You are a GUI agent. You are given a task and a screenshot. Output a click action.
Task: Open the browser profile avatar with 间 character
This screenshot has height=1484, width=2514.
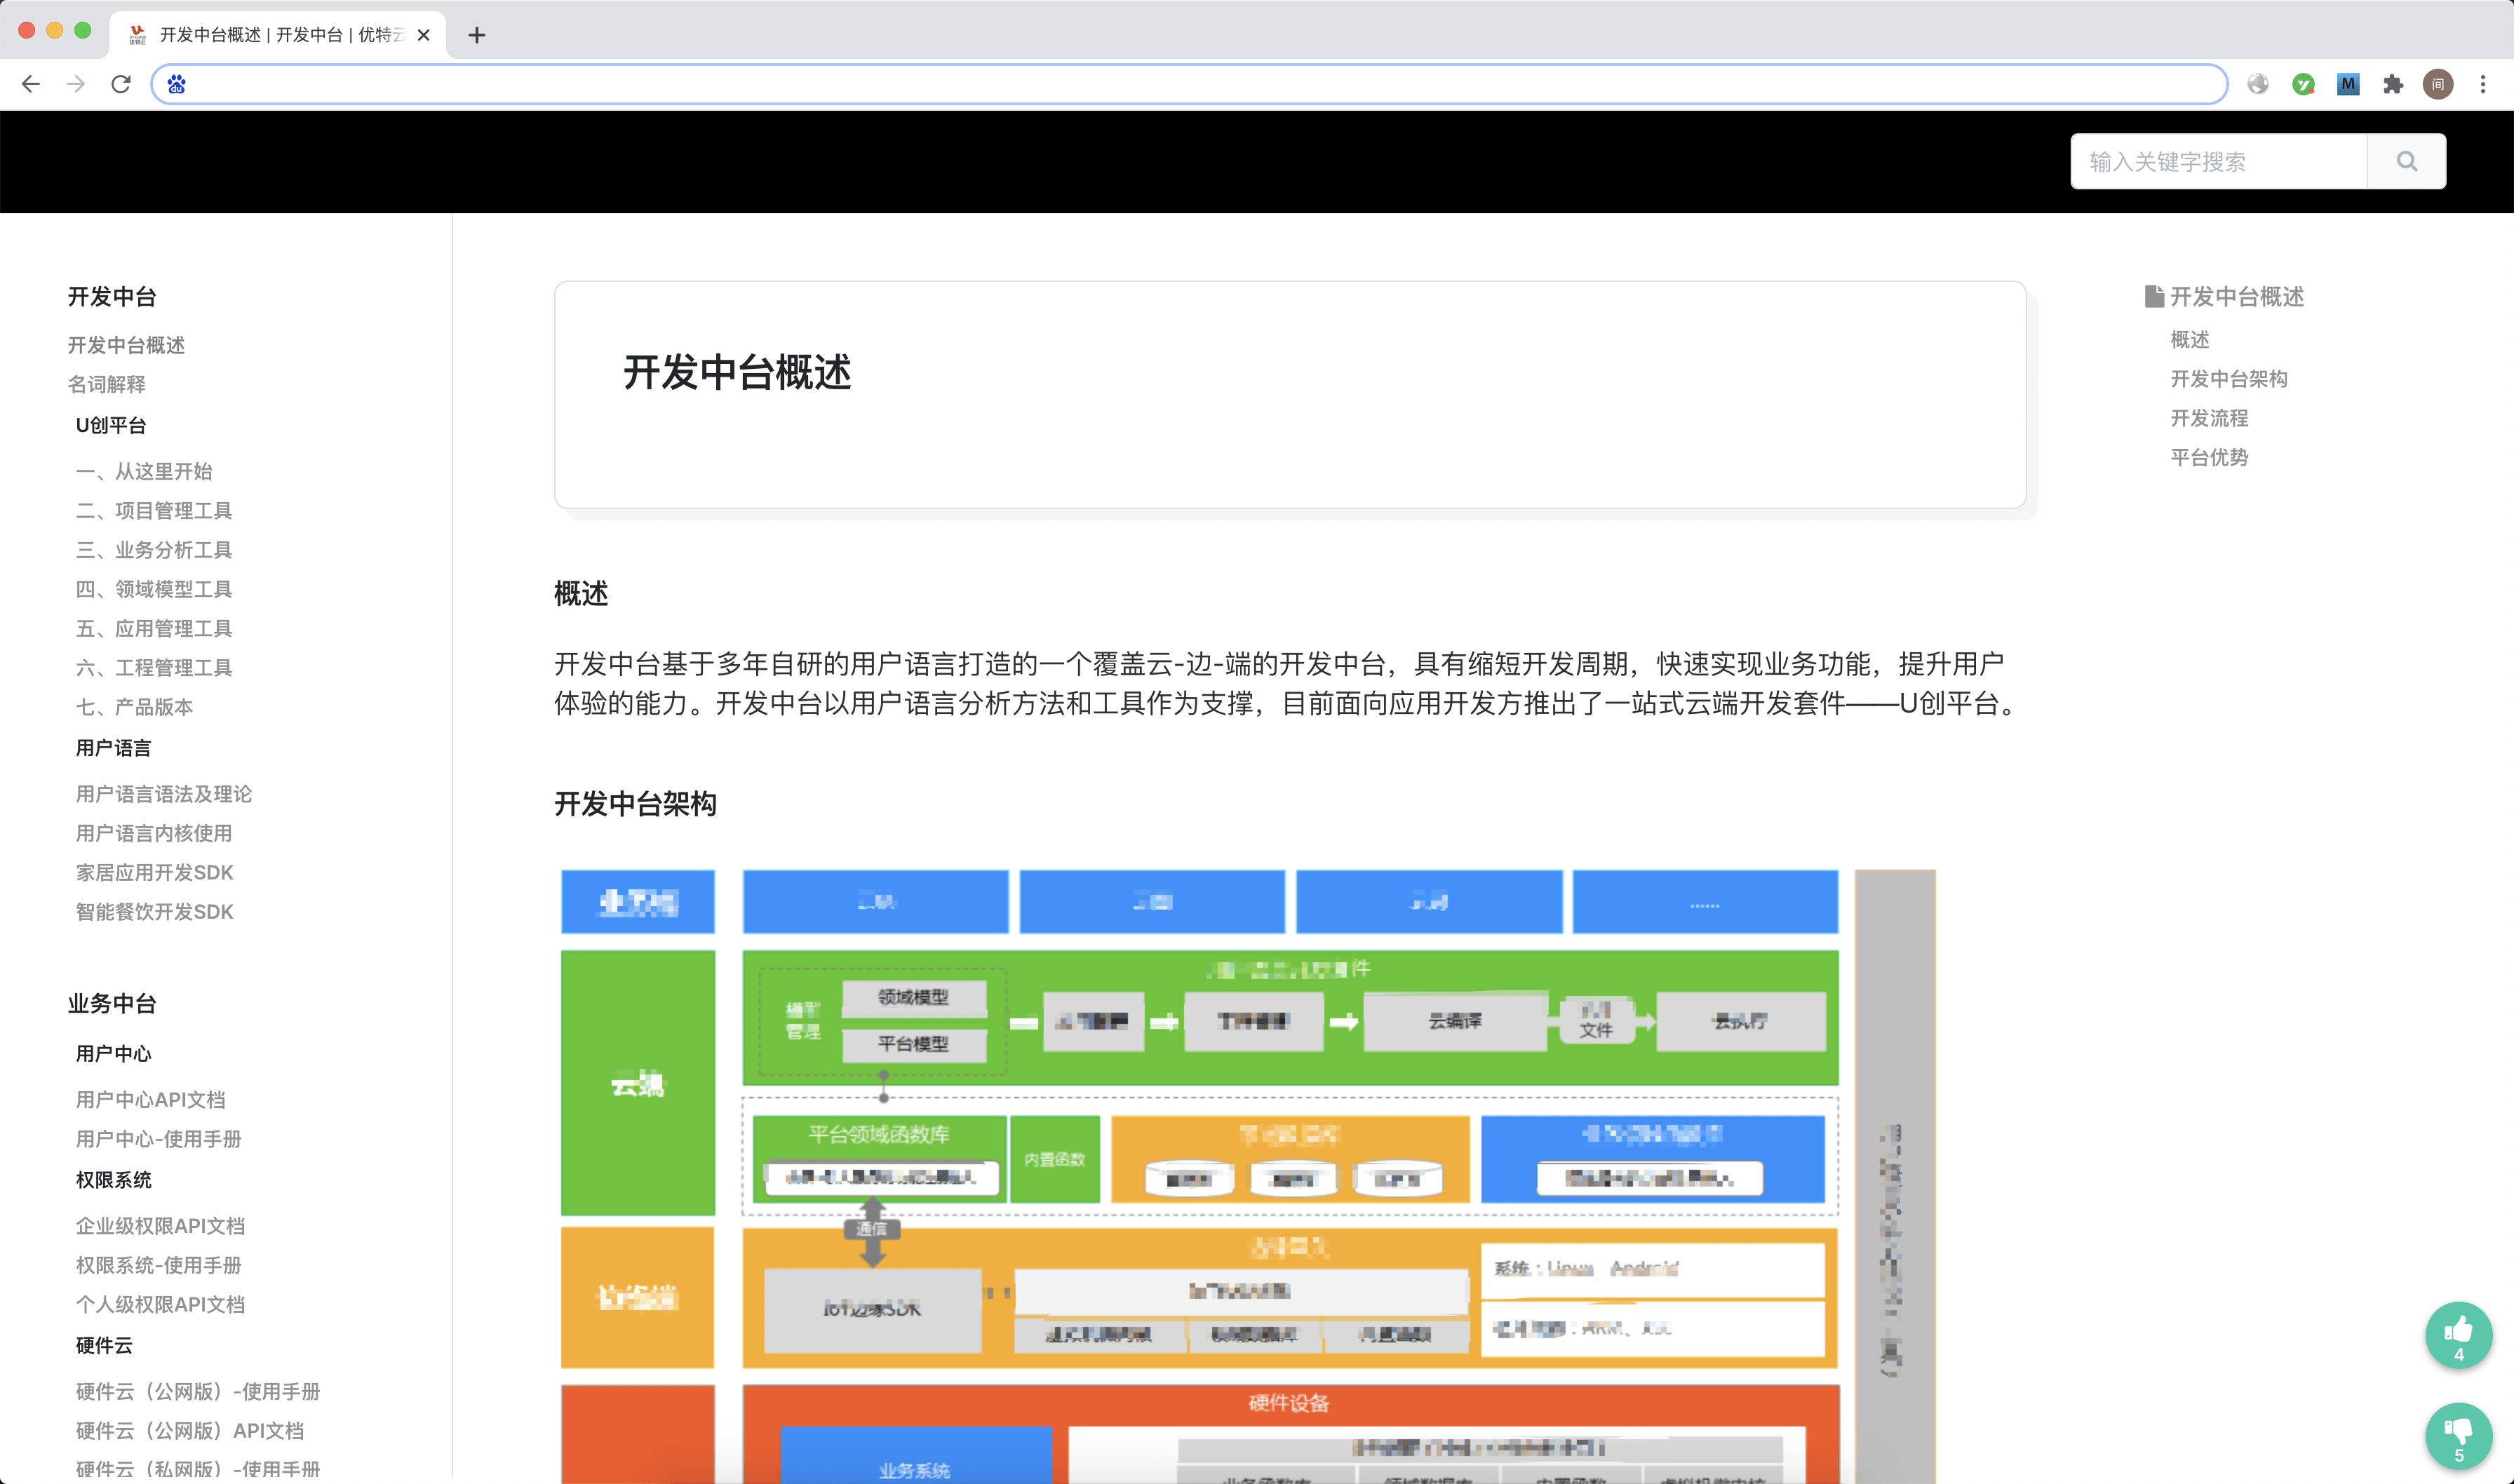(x=2438, y=85)
